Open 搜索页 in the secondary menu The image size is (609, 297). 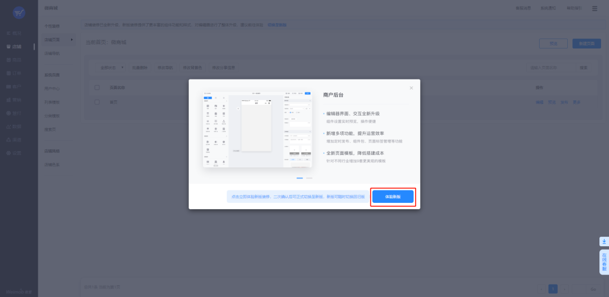(x=50, y=129)
